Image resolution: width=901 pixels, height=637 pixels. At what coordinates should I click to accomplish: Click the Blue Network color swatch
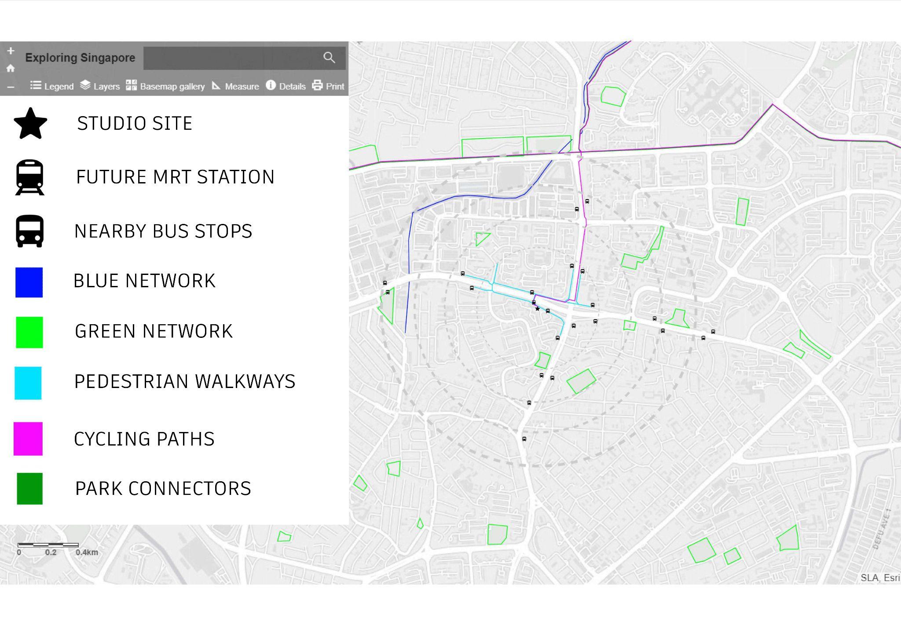(29, 282)
